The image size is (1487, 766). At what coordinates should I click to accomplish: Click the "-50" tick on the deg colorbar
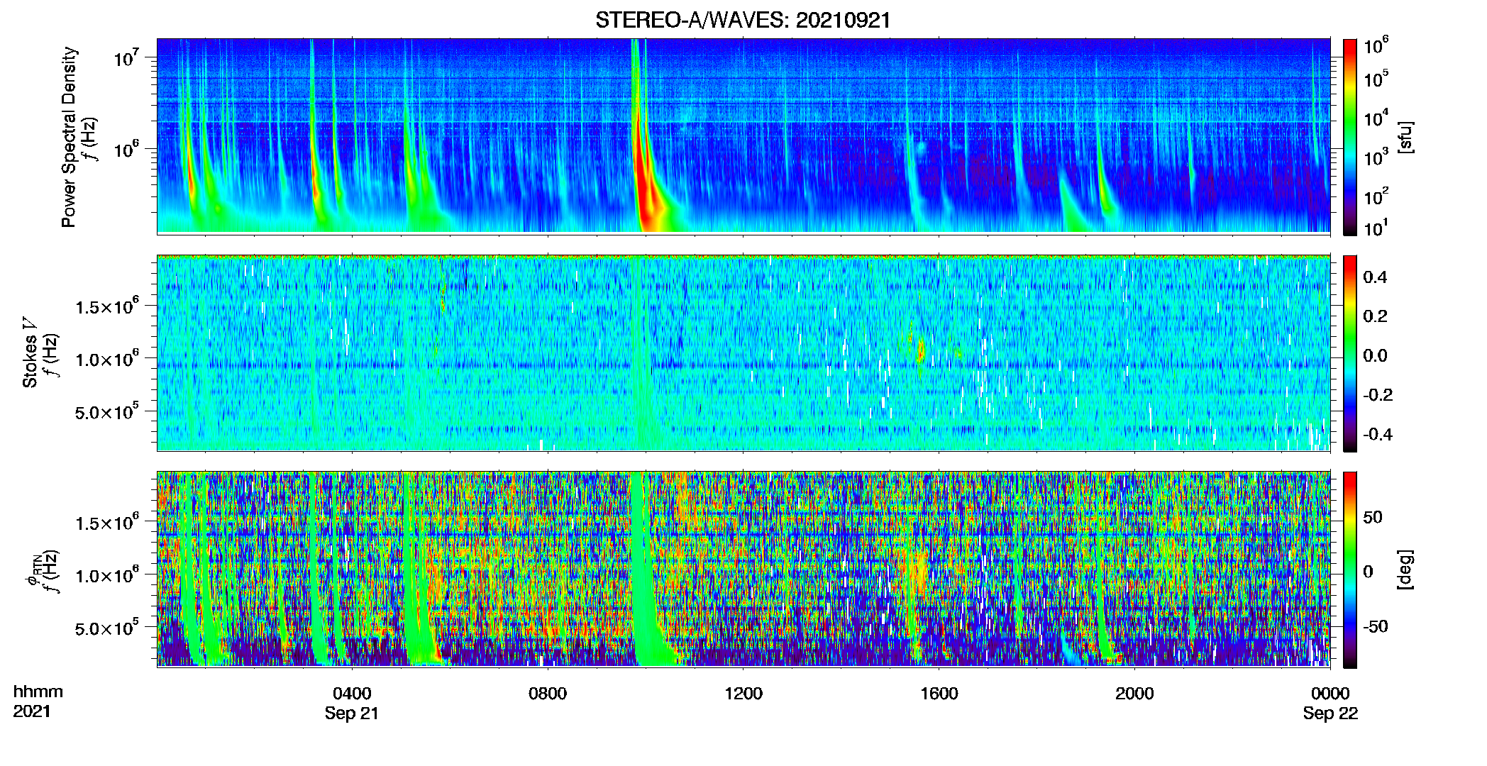tap(1376, 627)
